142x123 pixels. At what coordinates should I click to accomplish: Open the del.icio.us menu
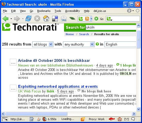click(x=100, y=11)
